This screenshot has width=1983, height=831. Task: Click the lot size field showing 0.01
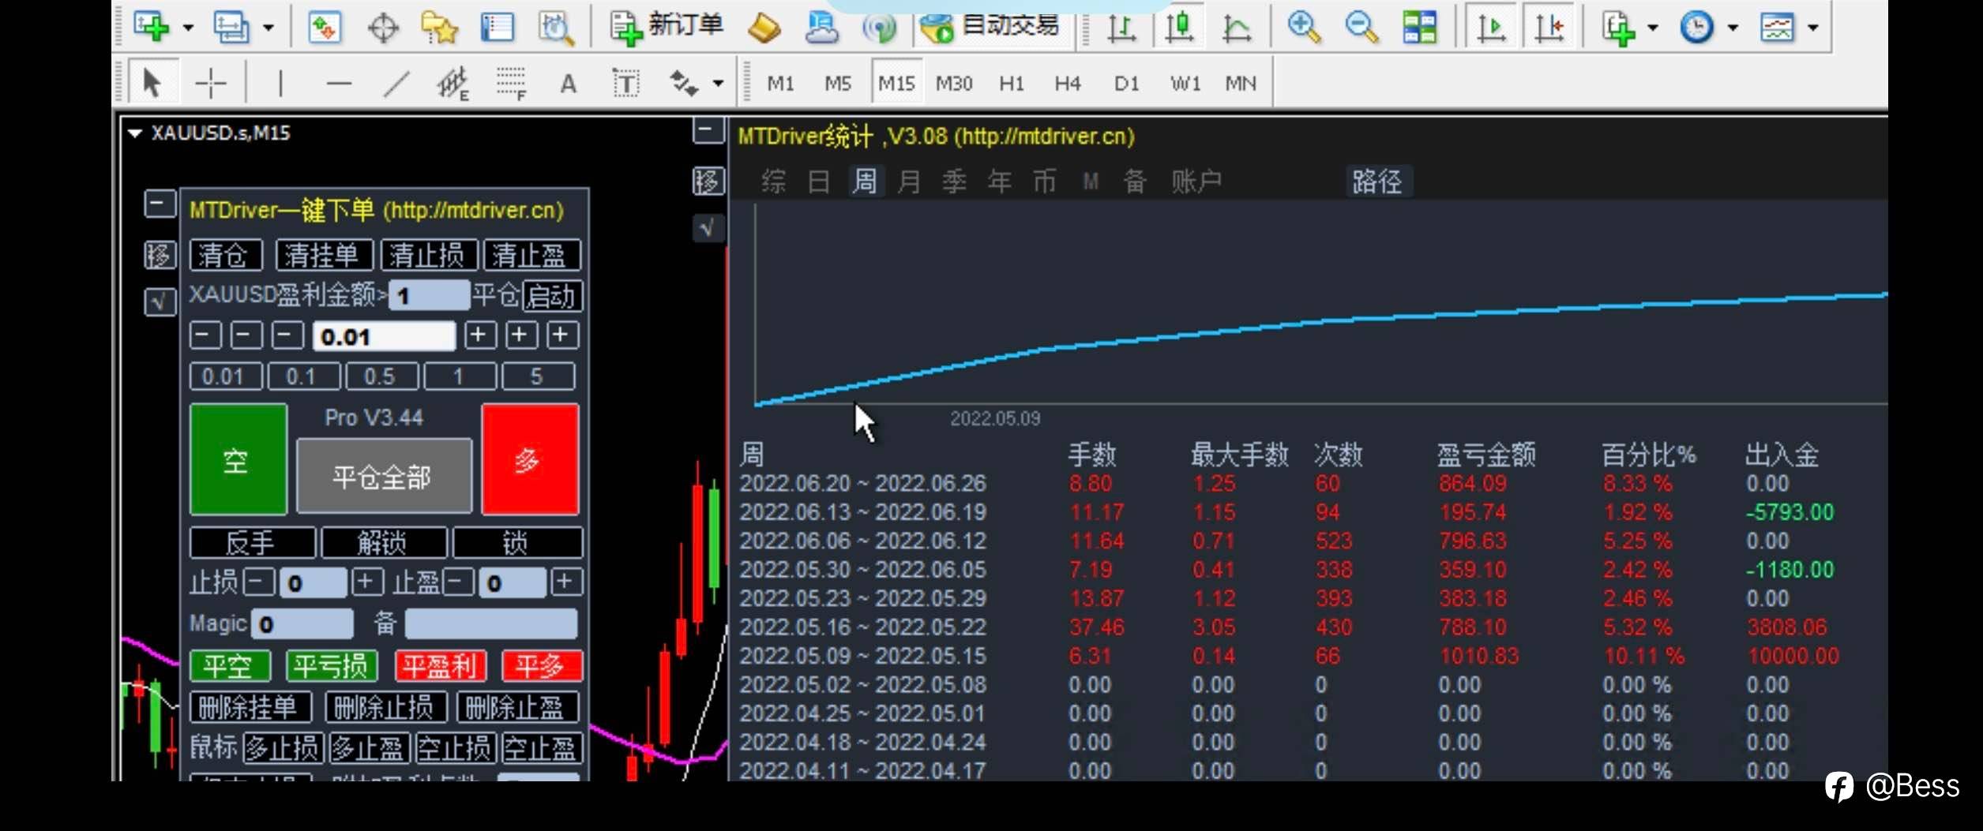[384, 336]
